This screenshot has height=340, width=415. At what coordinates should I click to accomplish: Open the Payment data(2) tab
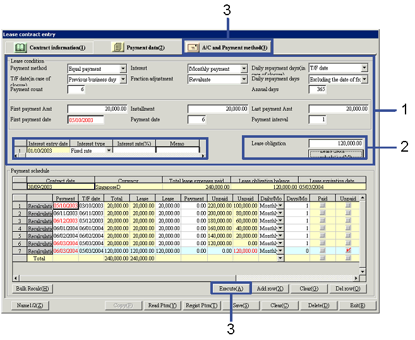point(138,47)
